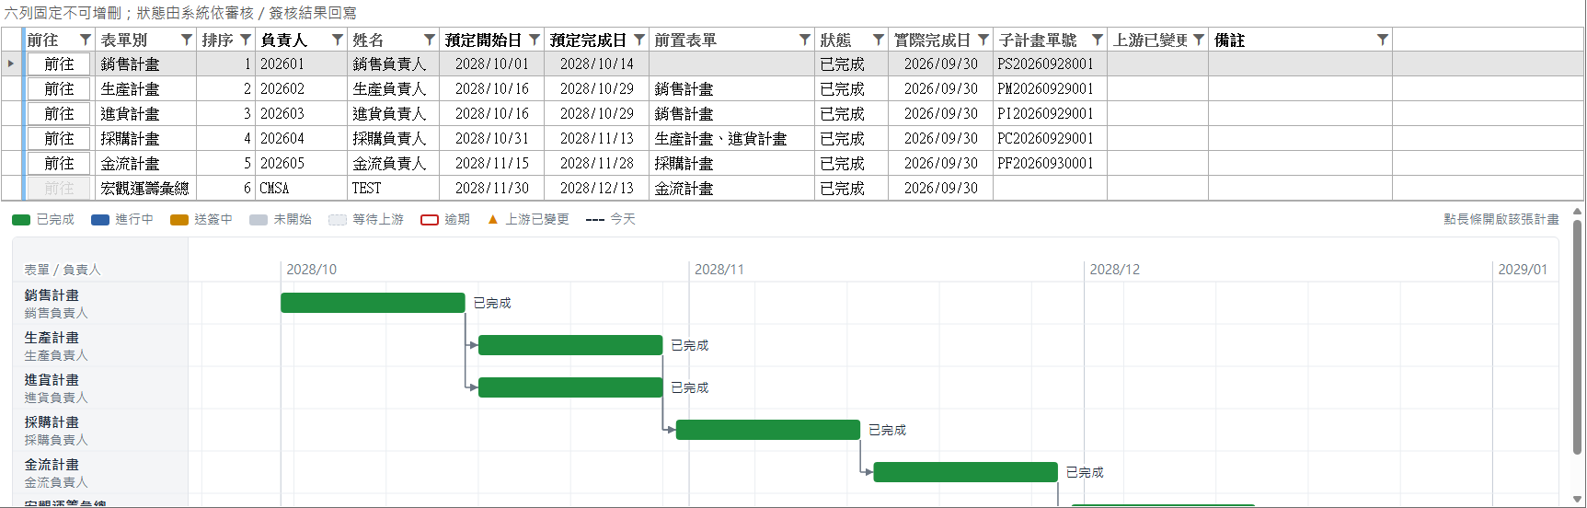Click 銷售計畫 label in Gantt list

tap(52, 295)
